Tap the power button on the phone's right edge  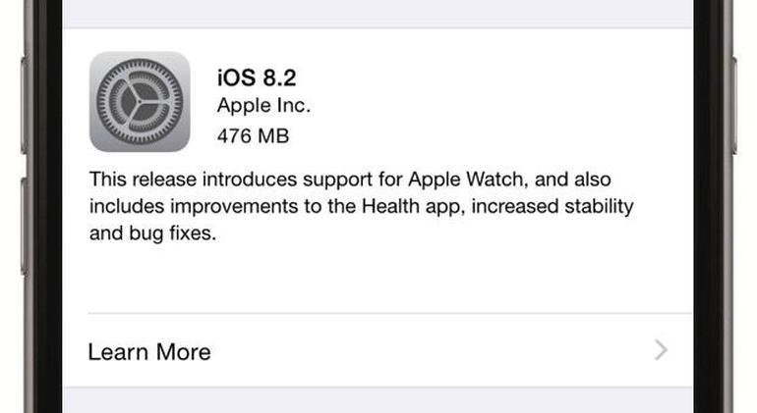[x=733, y=106]
